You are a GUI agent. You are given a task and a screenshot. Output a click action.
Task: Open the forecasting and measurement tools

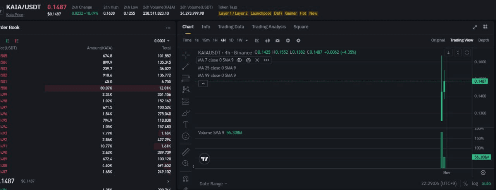(x=186, y=102)
